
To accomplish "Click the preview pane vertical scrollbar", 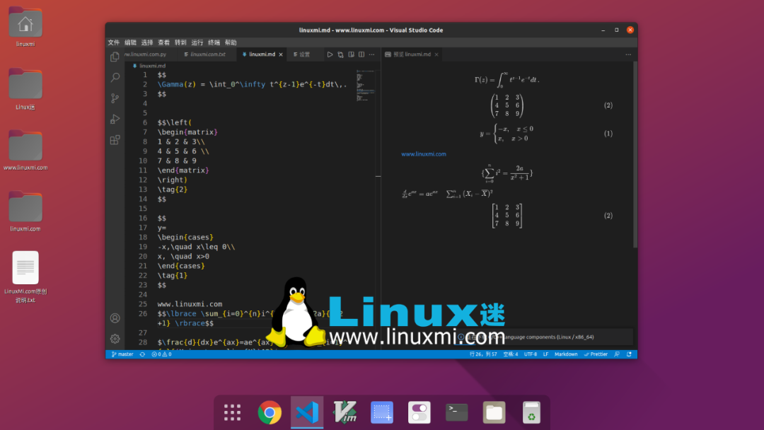I will point(635,156).
